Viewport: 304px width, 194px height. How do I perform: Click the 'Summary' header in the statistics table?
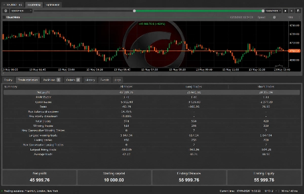tap(11, 86)
